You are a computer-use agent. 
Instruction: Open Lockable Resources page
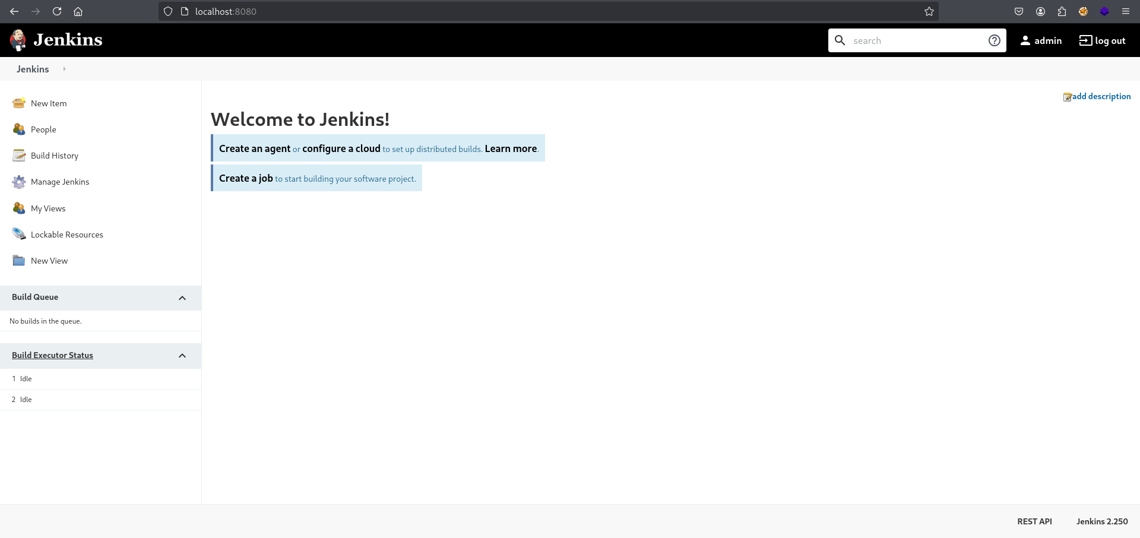[x=67, y=235]
